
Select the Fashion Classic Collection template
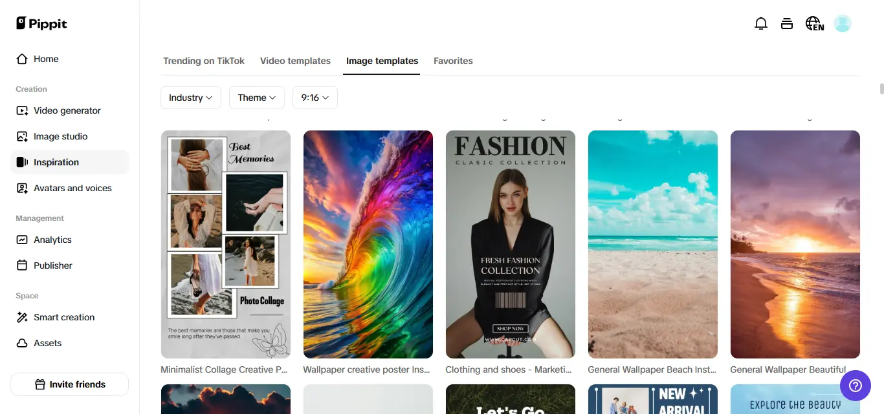point(510,244)
